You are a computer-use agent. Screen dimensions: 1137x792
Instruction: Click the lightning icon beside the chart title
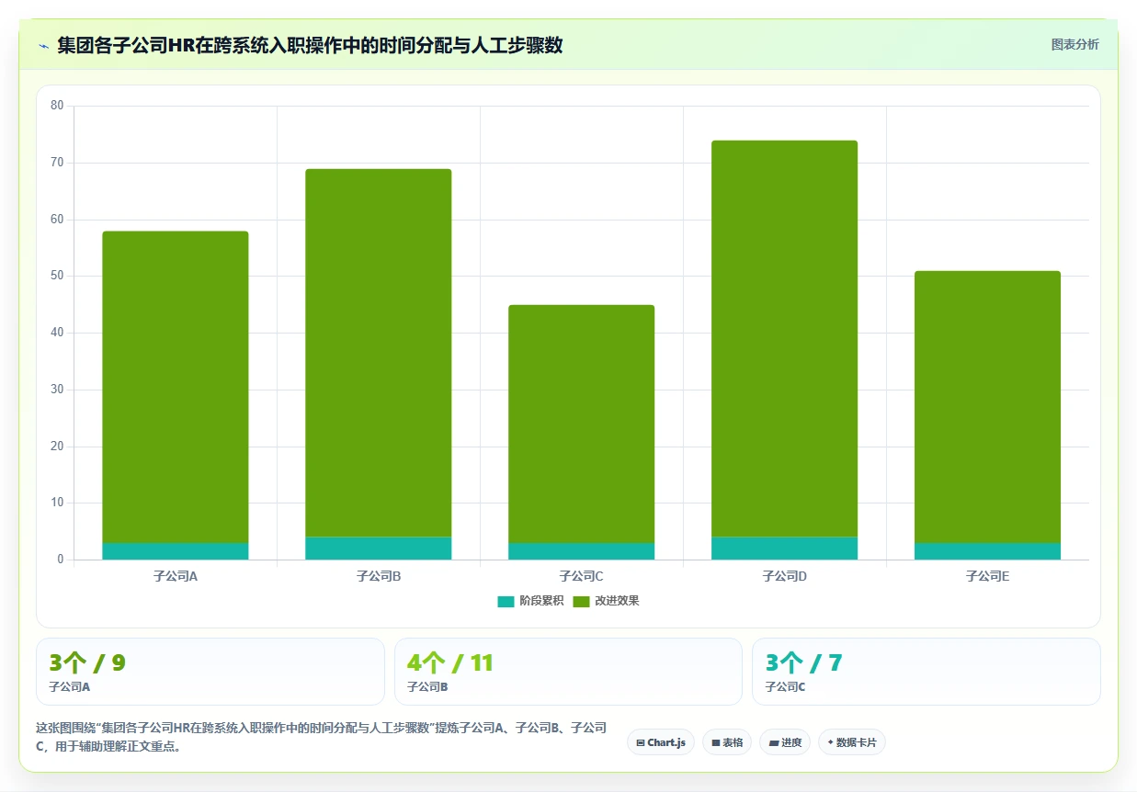(x=43, y=45)
